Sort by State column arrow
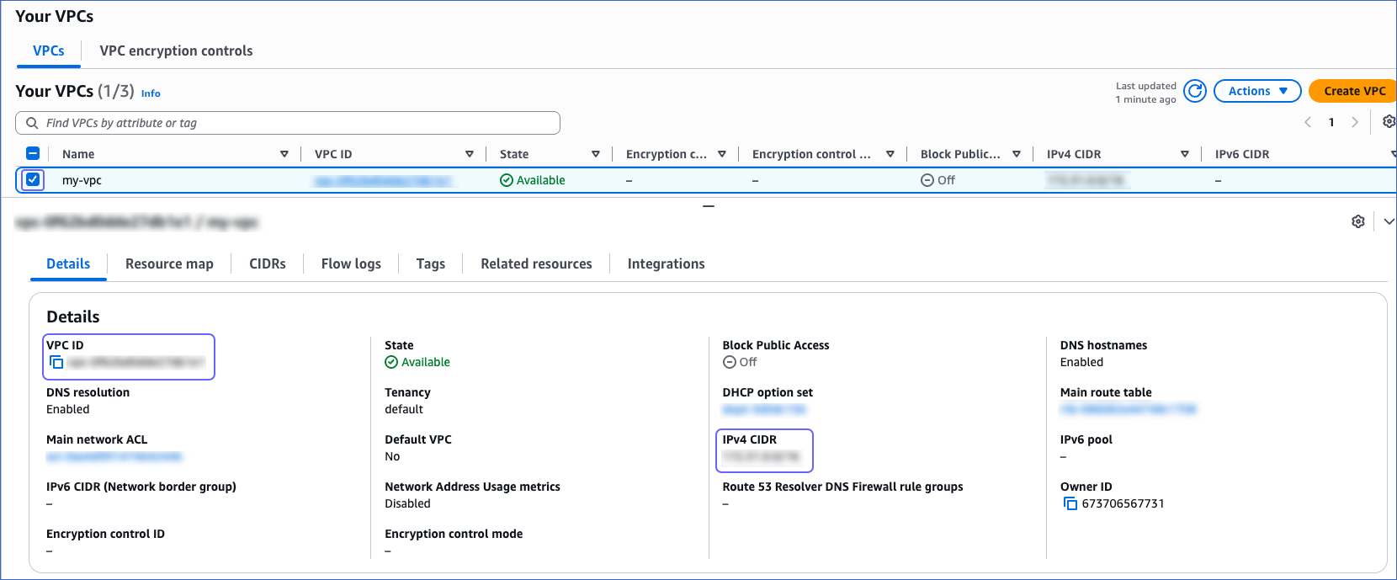Viewport: 1397px width, 580px height. pyautogui.click(x=596, y=154)
